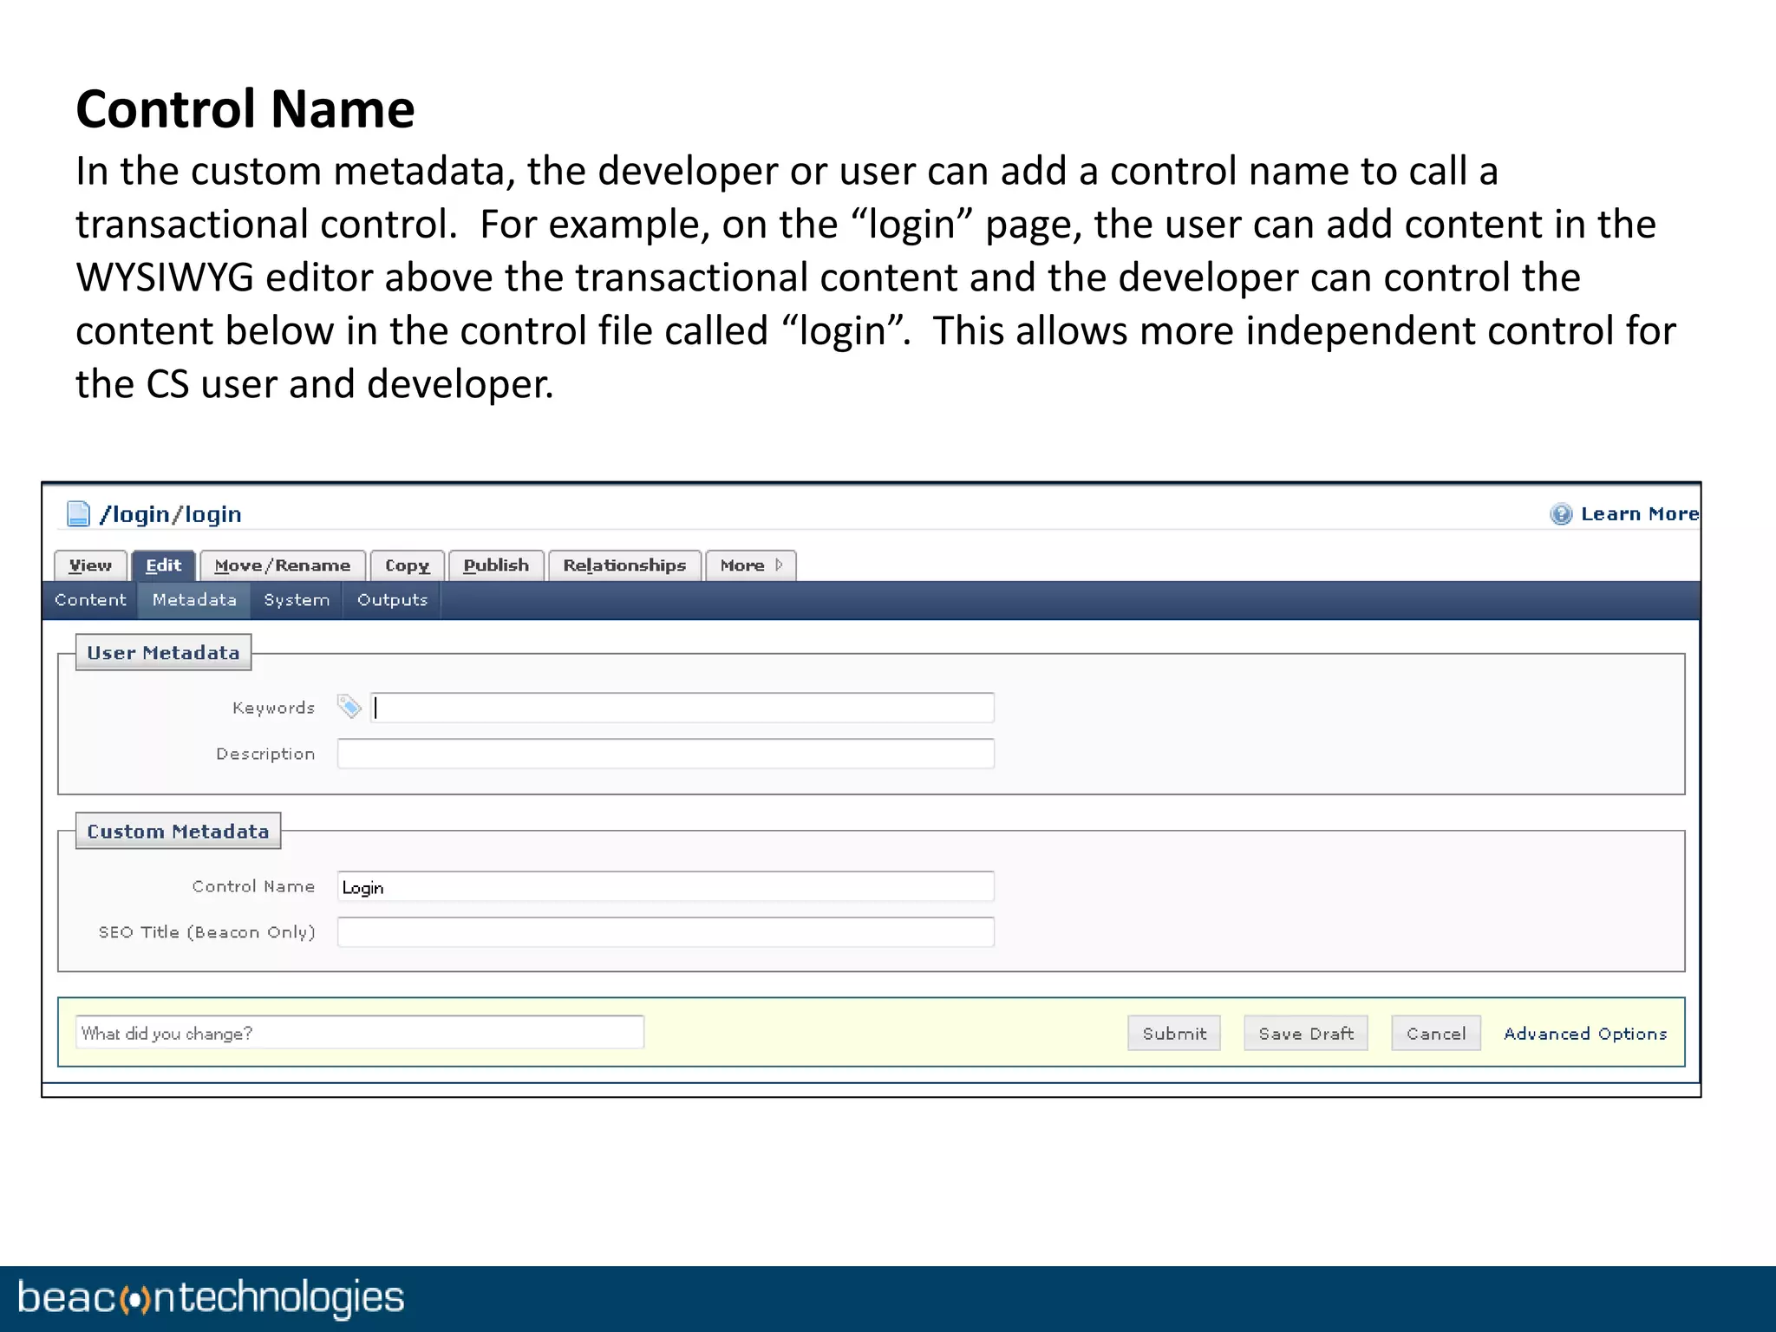1776x1332 pixels.
Task: Click the Control Name label
Action: (x=253, y=886)
